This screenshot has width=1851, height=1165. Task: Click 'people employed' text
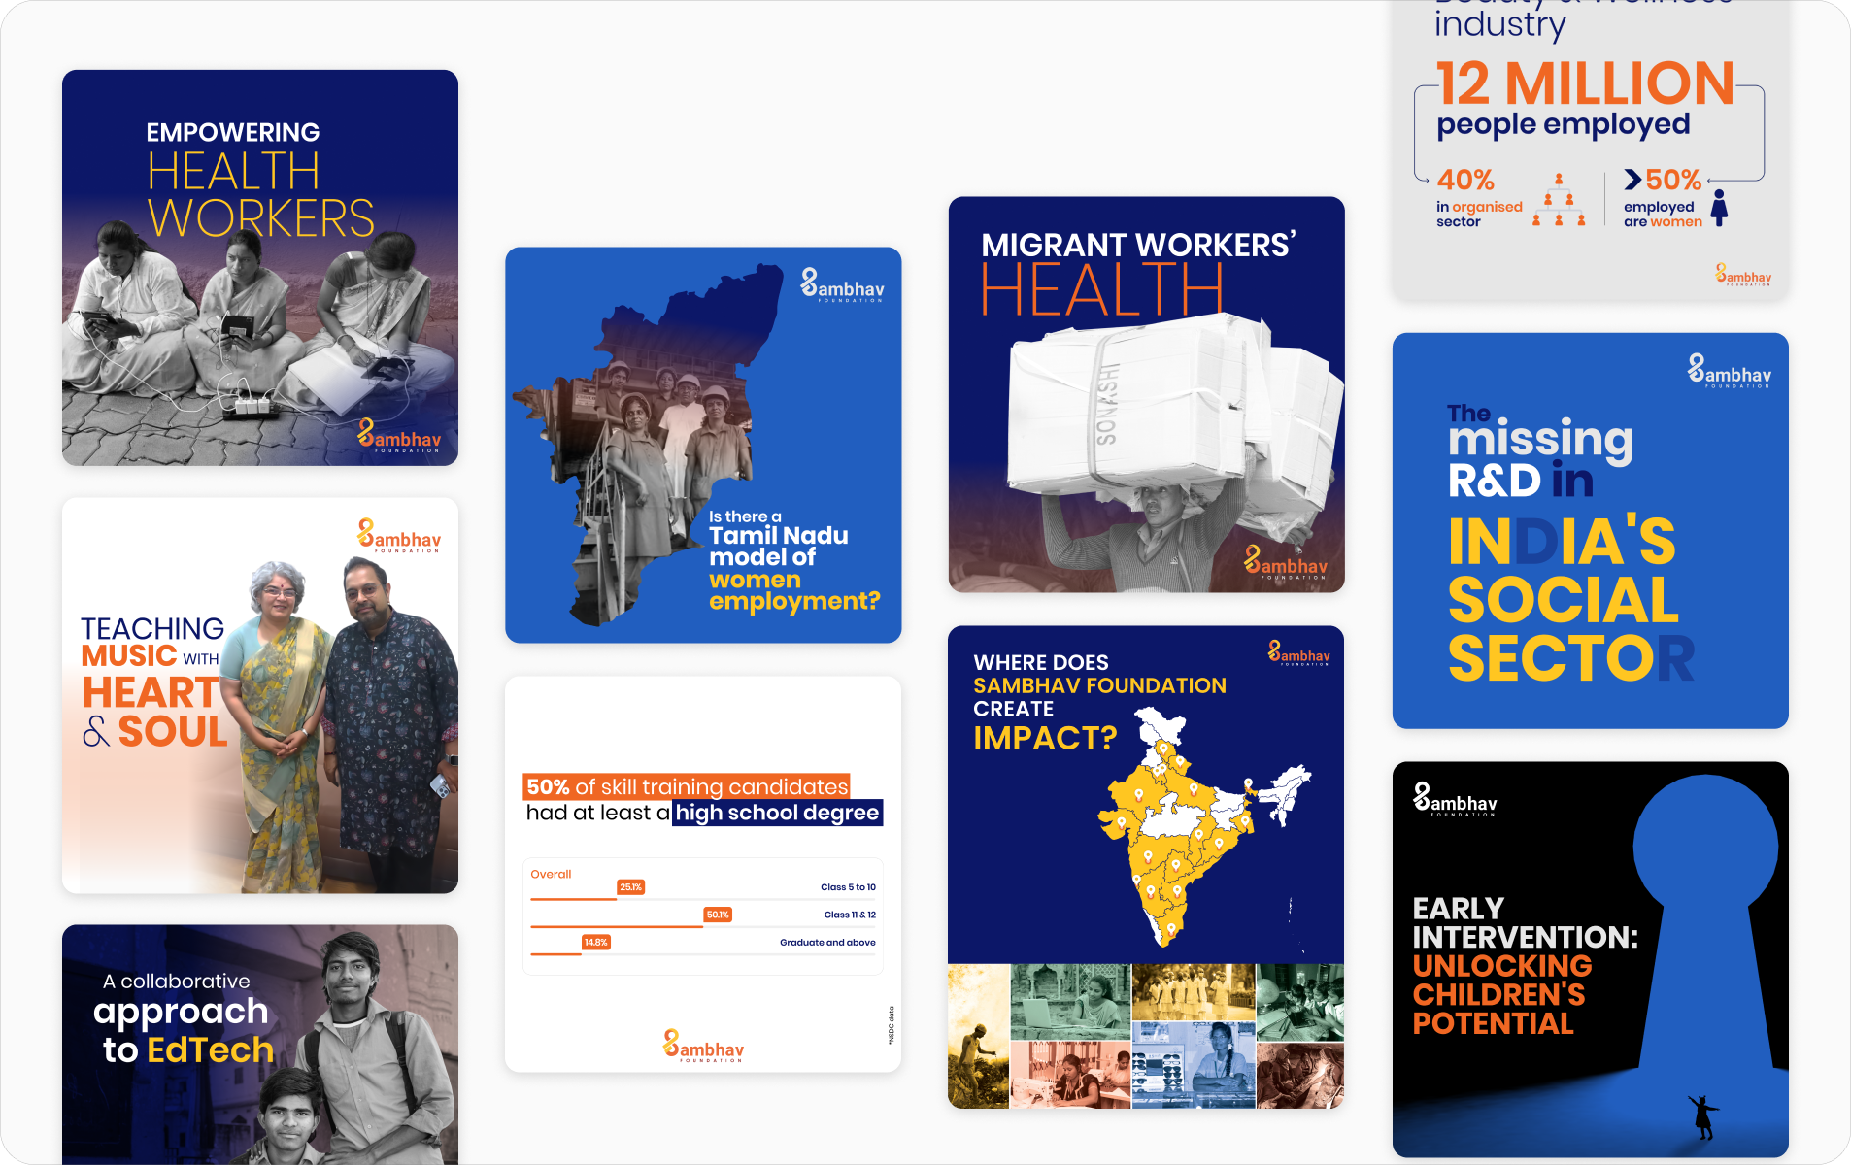point(1564,125)
